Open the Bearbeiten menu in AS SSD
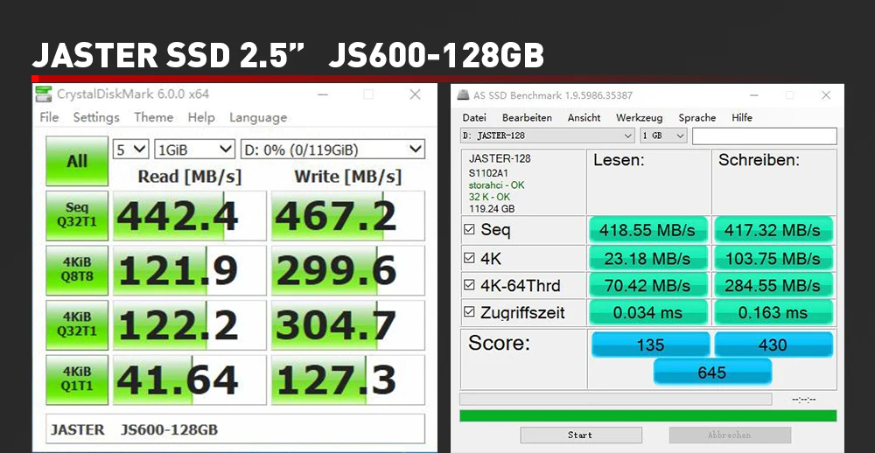 click(x=527, y=118)
